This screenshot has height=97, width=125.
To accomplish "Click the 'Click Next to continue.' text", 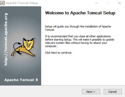I will tap(59, 53).
